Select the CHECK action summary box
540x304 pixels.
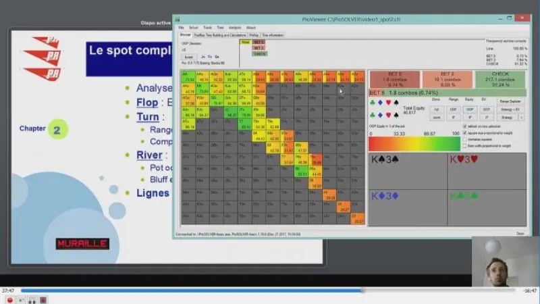pyautogui.click(x=500, y=79)
